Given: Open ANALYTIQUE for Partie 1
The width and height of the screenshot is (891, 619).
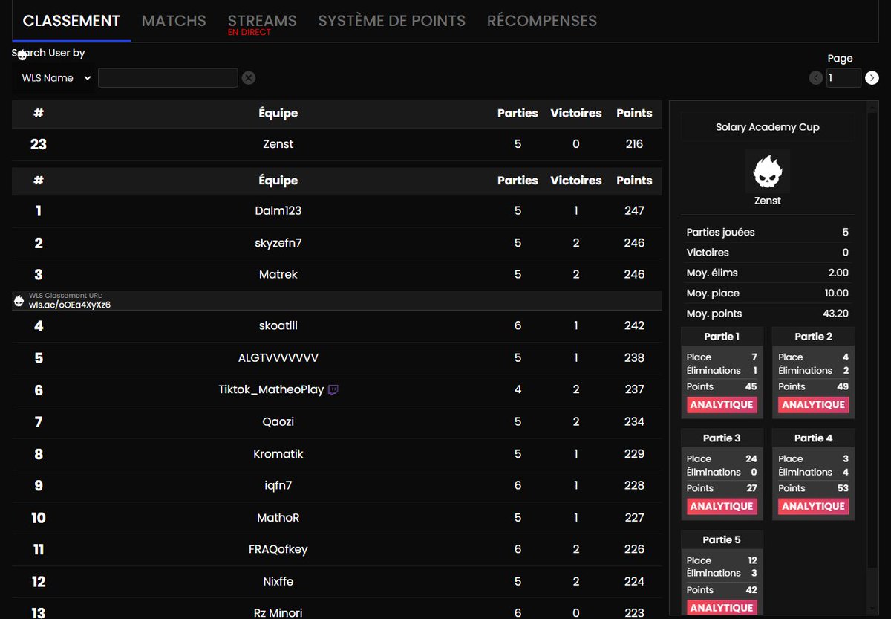Looking at the screenshot, I should coord(722,405).
